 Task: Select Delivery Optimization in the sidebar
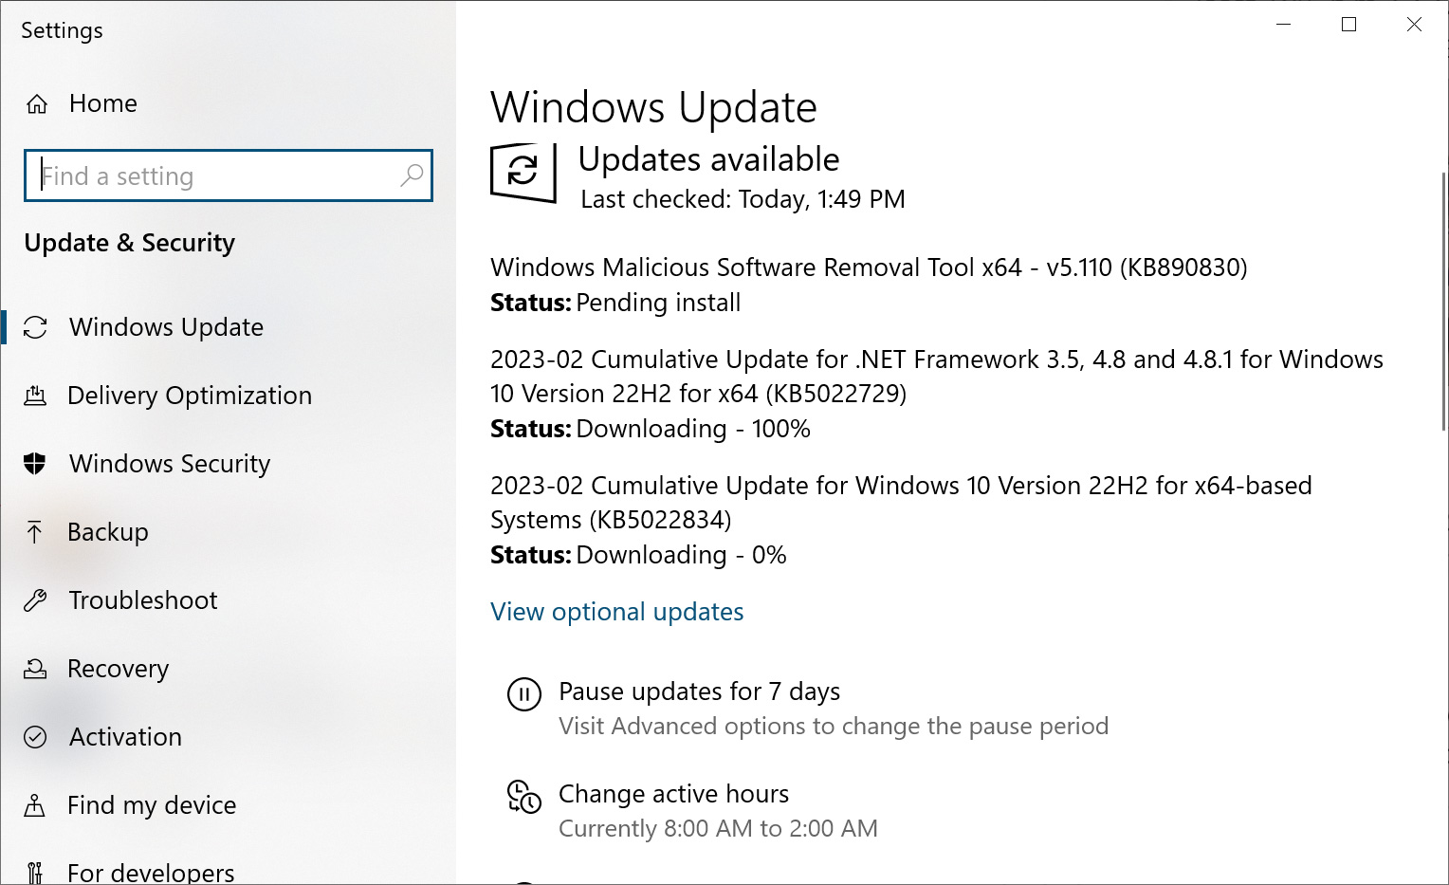(189, 396)
